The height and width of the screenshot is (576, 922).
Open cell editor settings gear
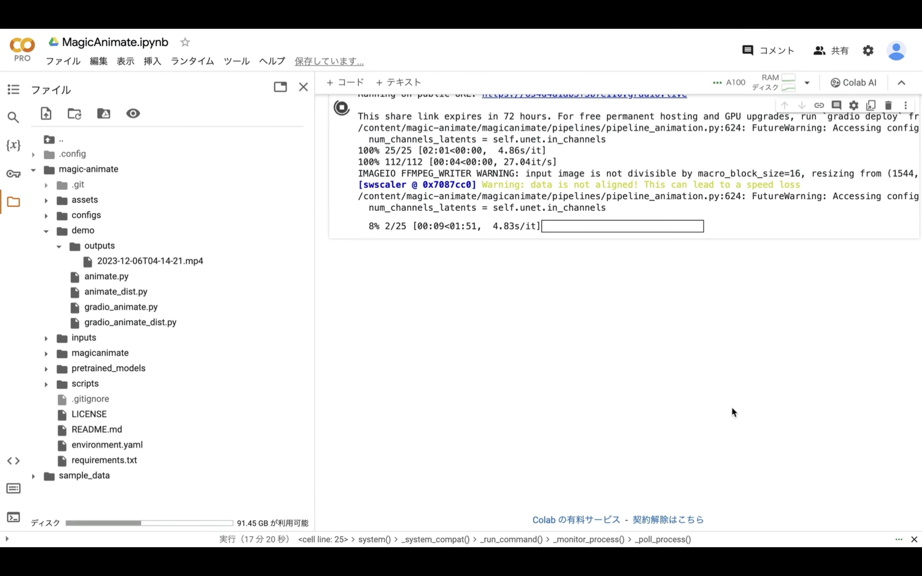[854, 105]
